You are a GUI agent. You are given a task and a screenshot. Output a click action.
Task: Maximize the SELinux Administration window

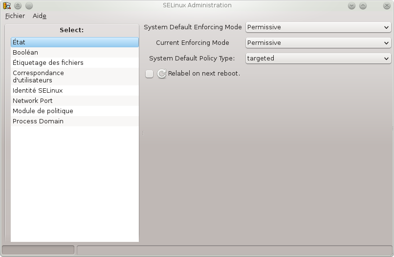point(363,6)
